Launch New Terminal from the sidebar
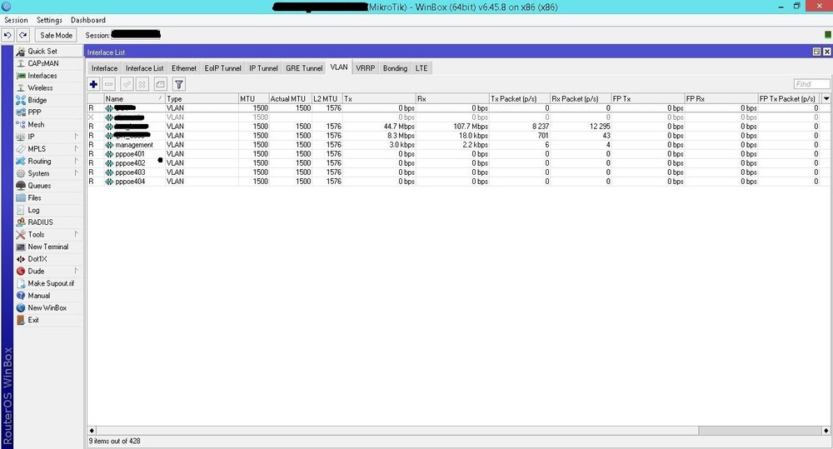The image size is (833, 449). tap(47, 247)
